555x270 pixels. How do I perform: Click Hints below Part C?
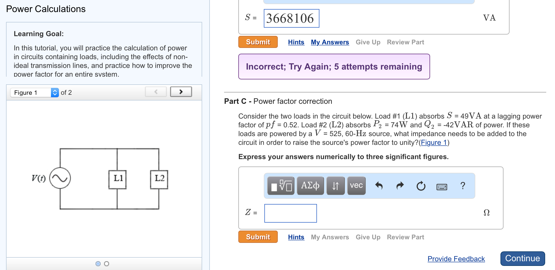coord(296,237)
